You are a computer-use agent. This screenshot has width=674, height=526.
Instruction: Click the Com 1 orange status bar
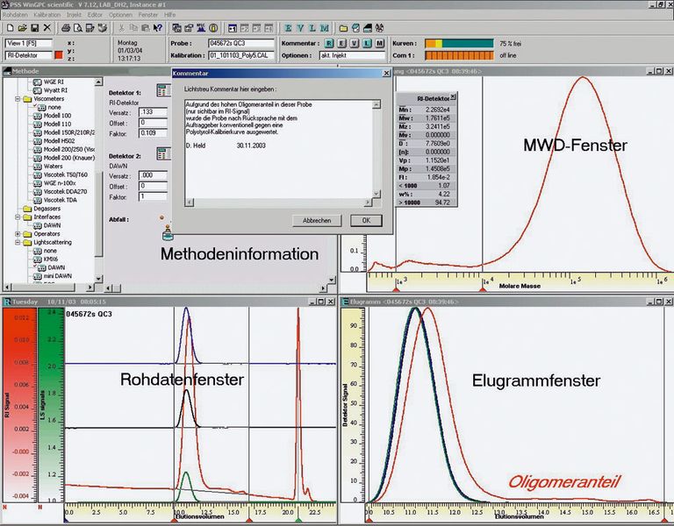pos(459,55)
